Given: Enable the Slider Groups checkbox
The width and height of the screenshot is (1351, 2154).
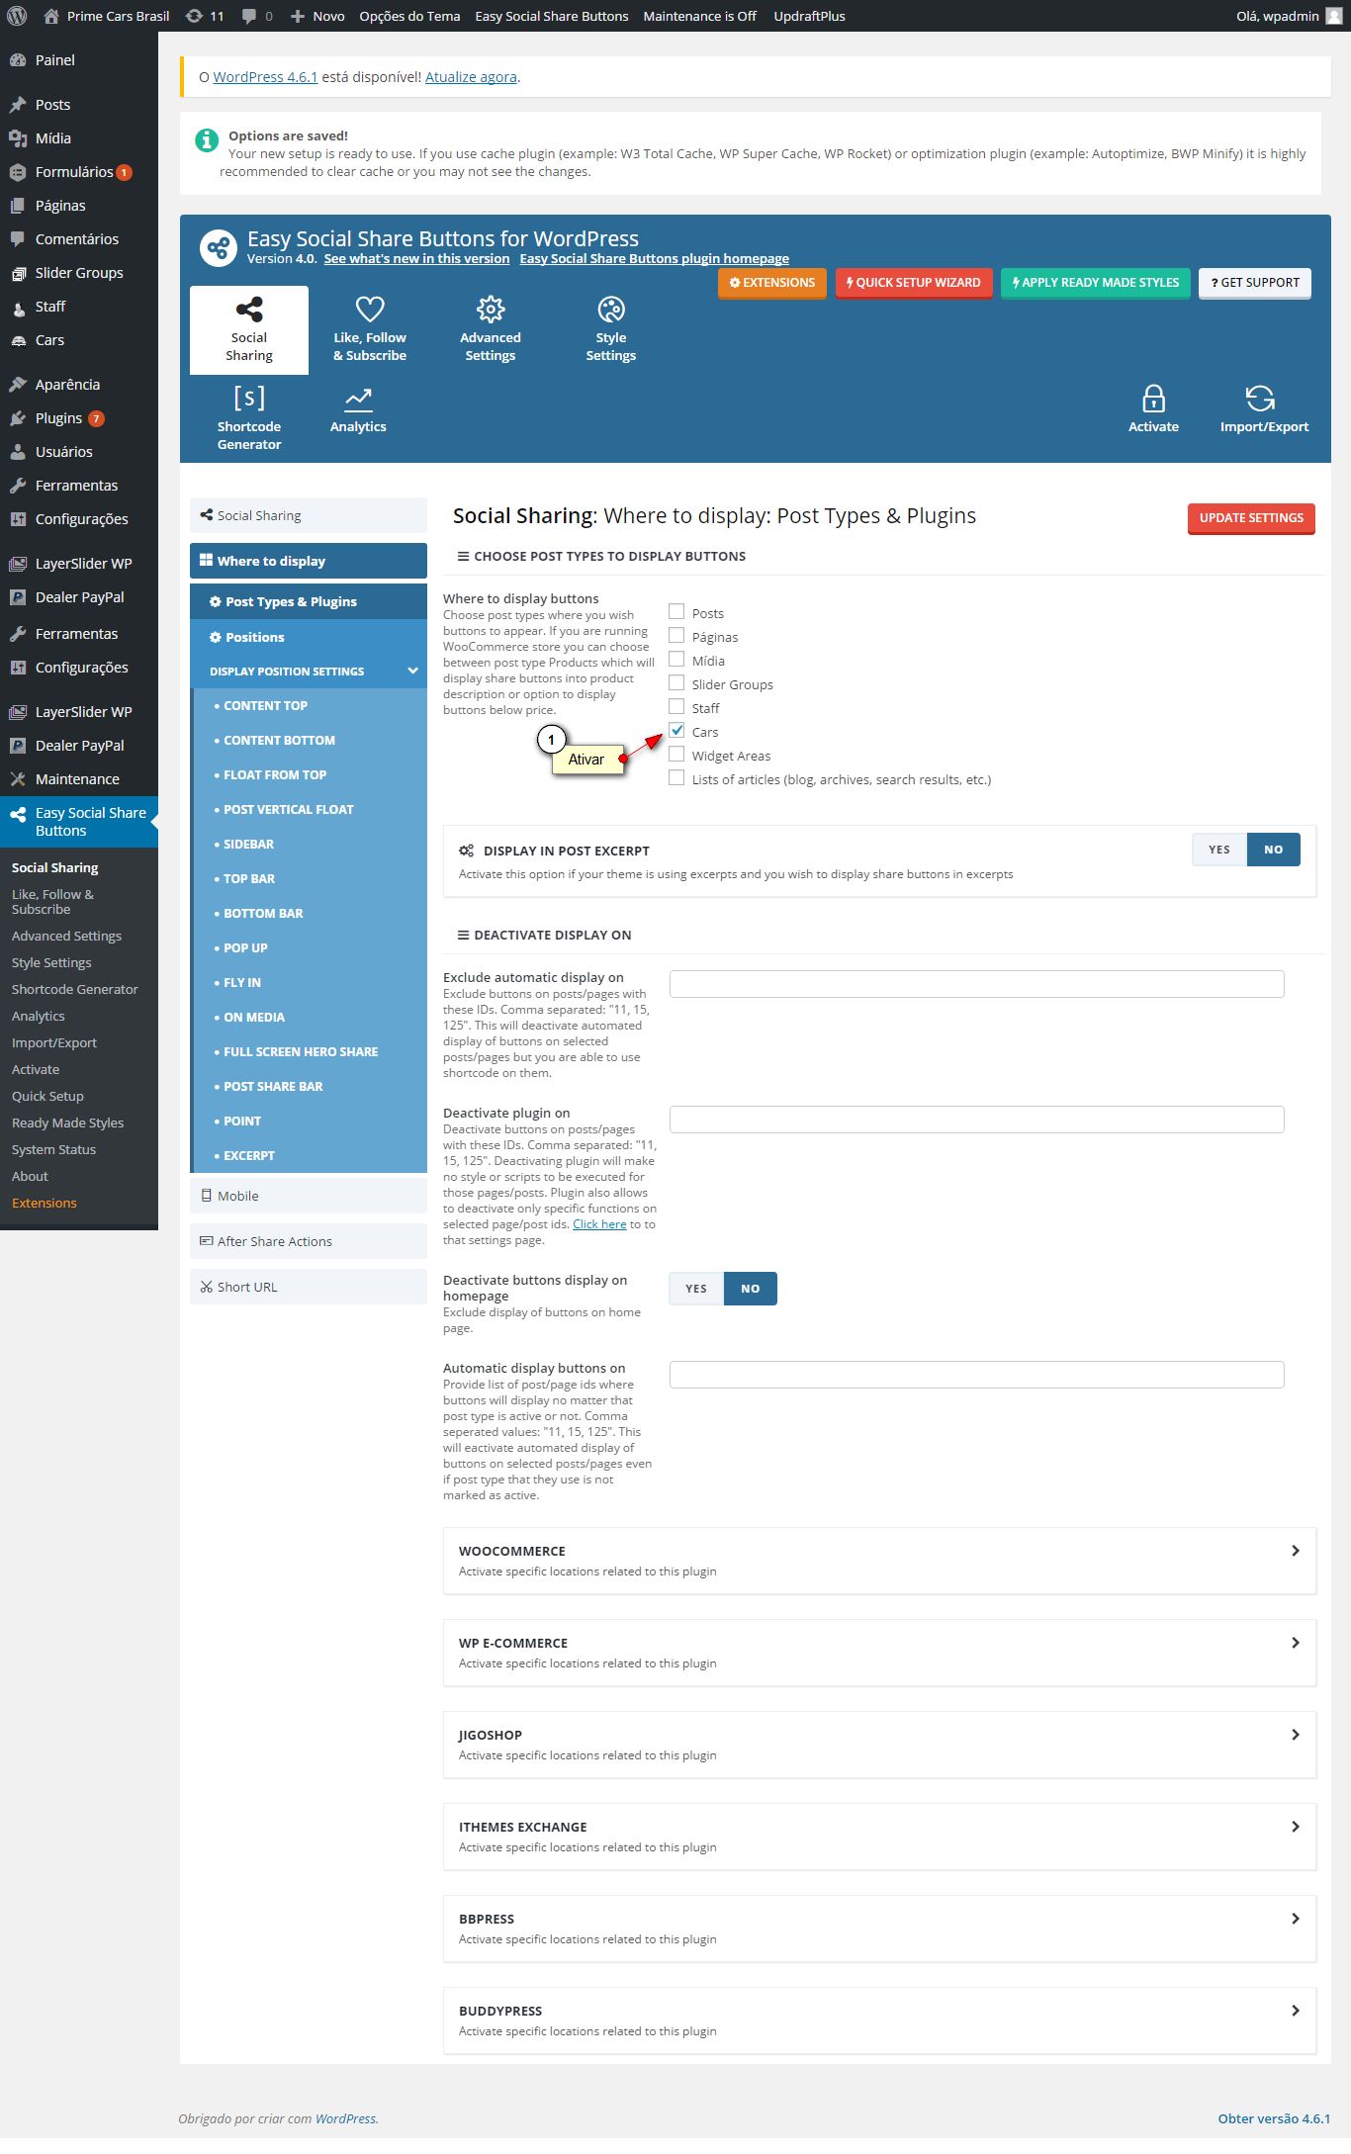Looking at the screenshot, I should (676, 683).
